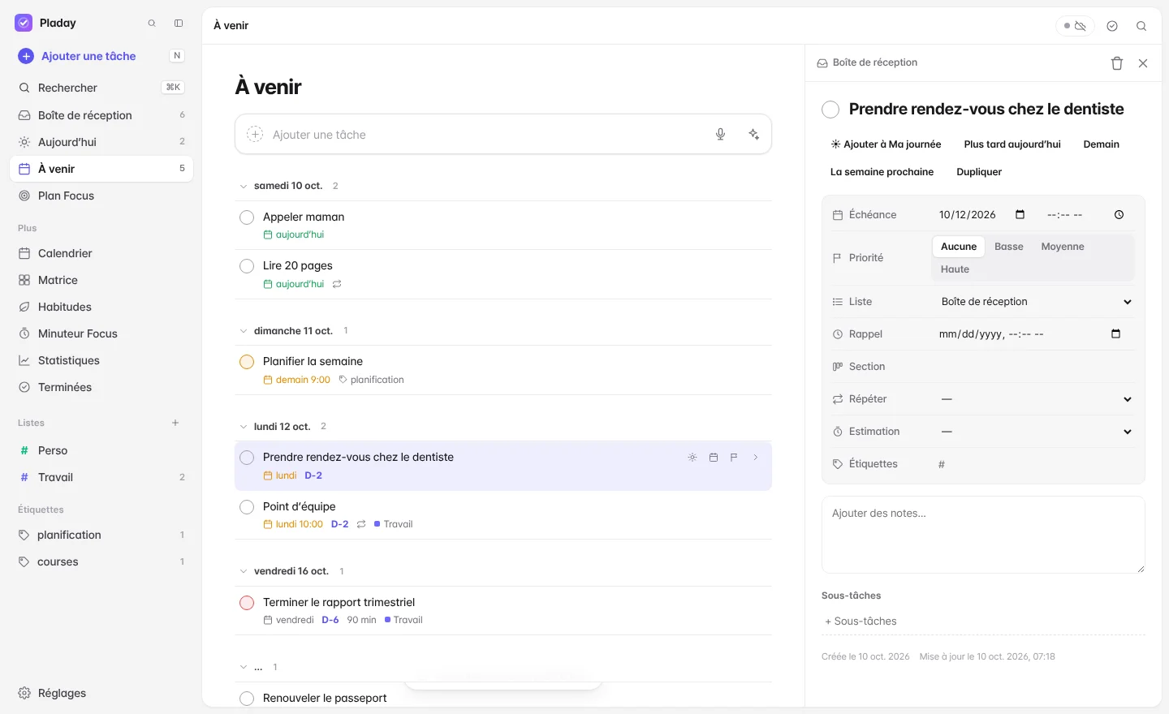Click the 'Demain' quick schedule button

(1102, 144)
